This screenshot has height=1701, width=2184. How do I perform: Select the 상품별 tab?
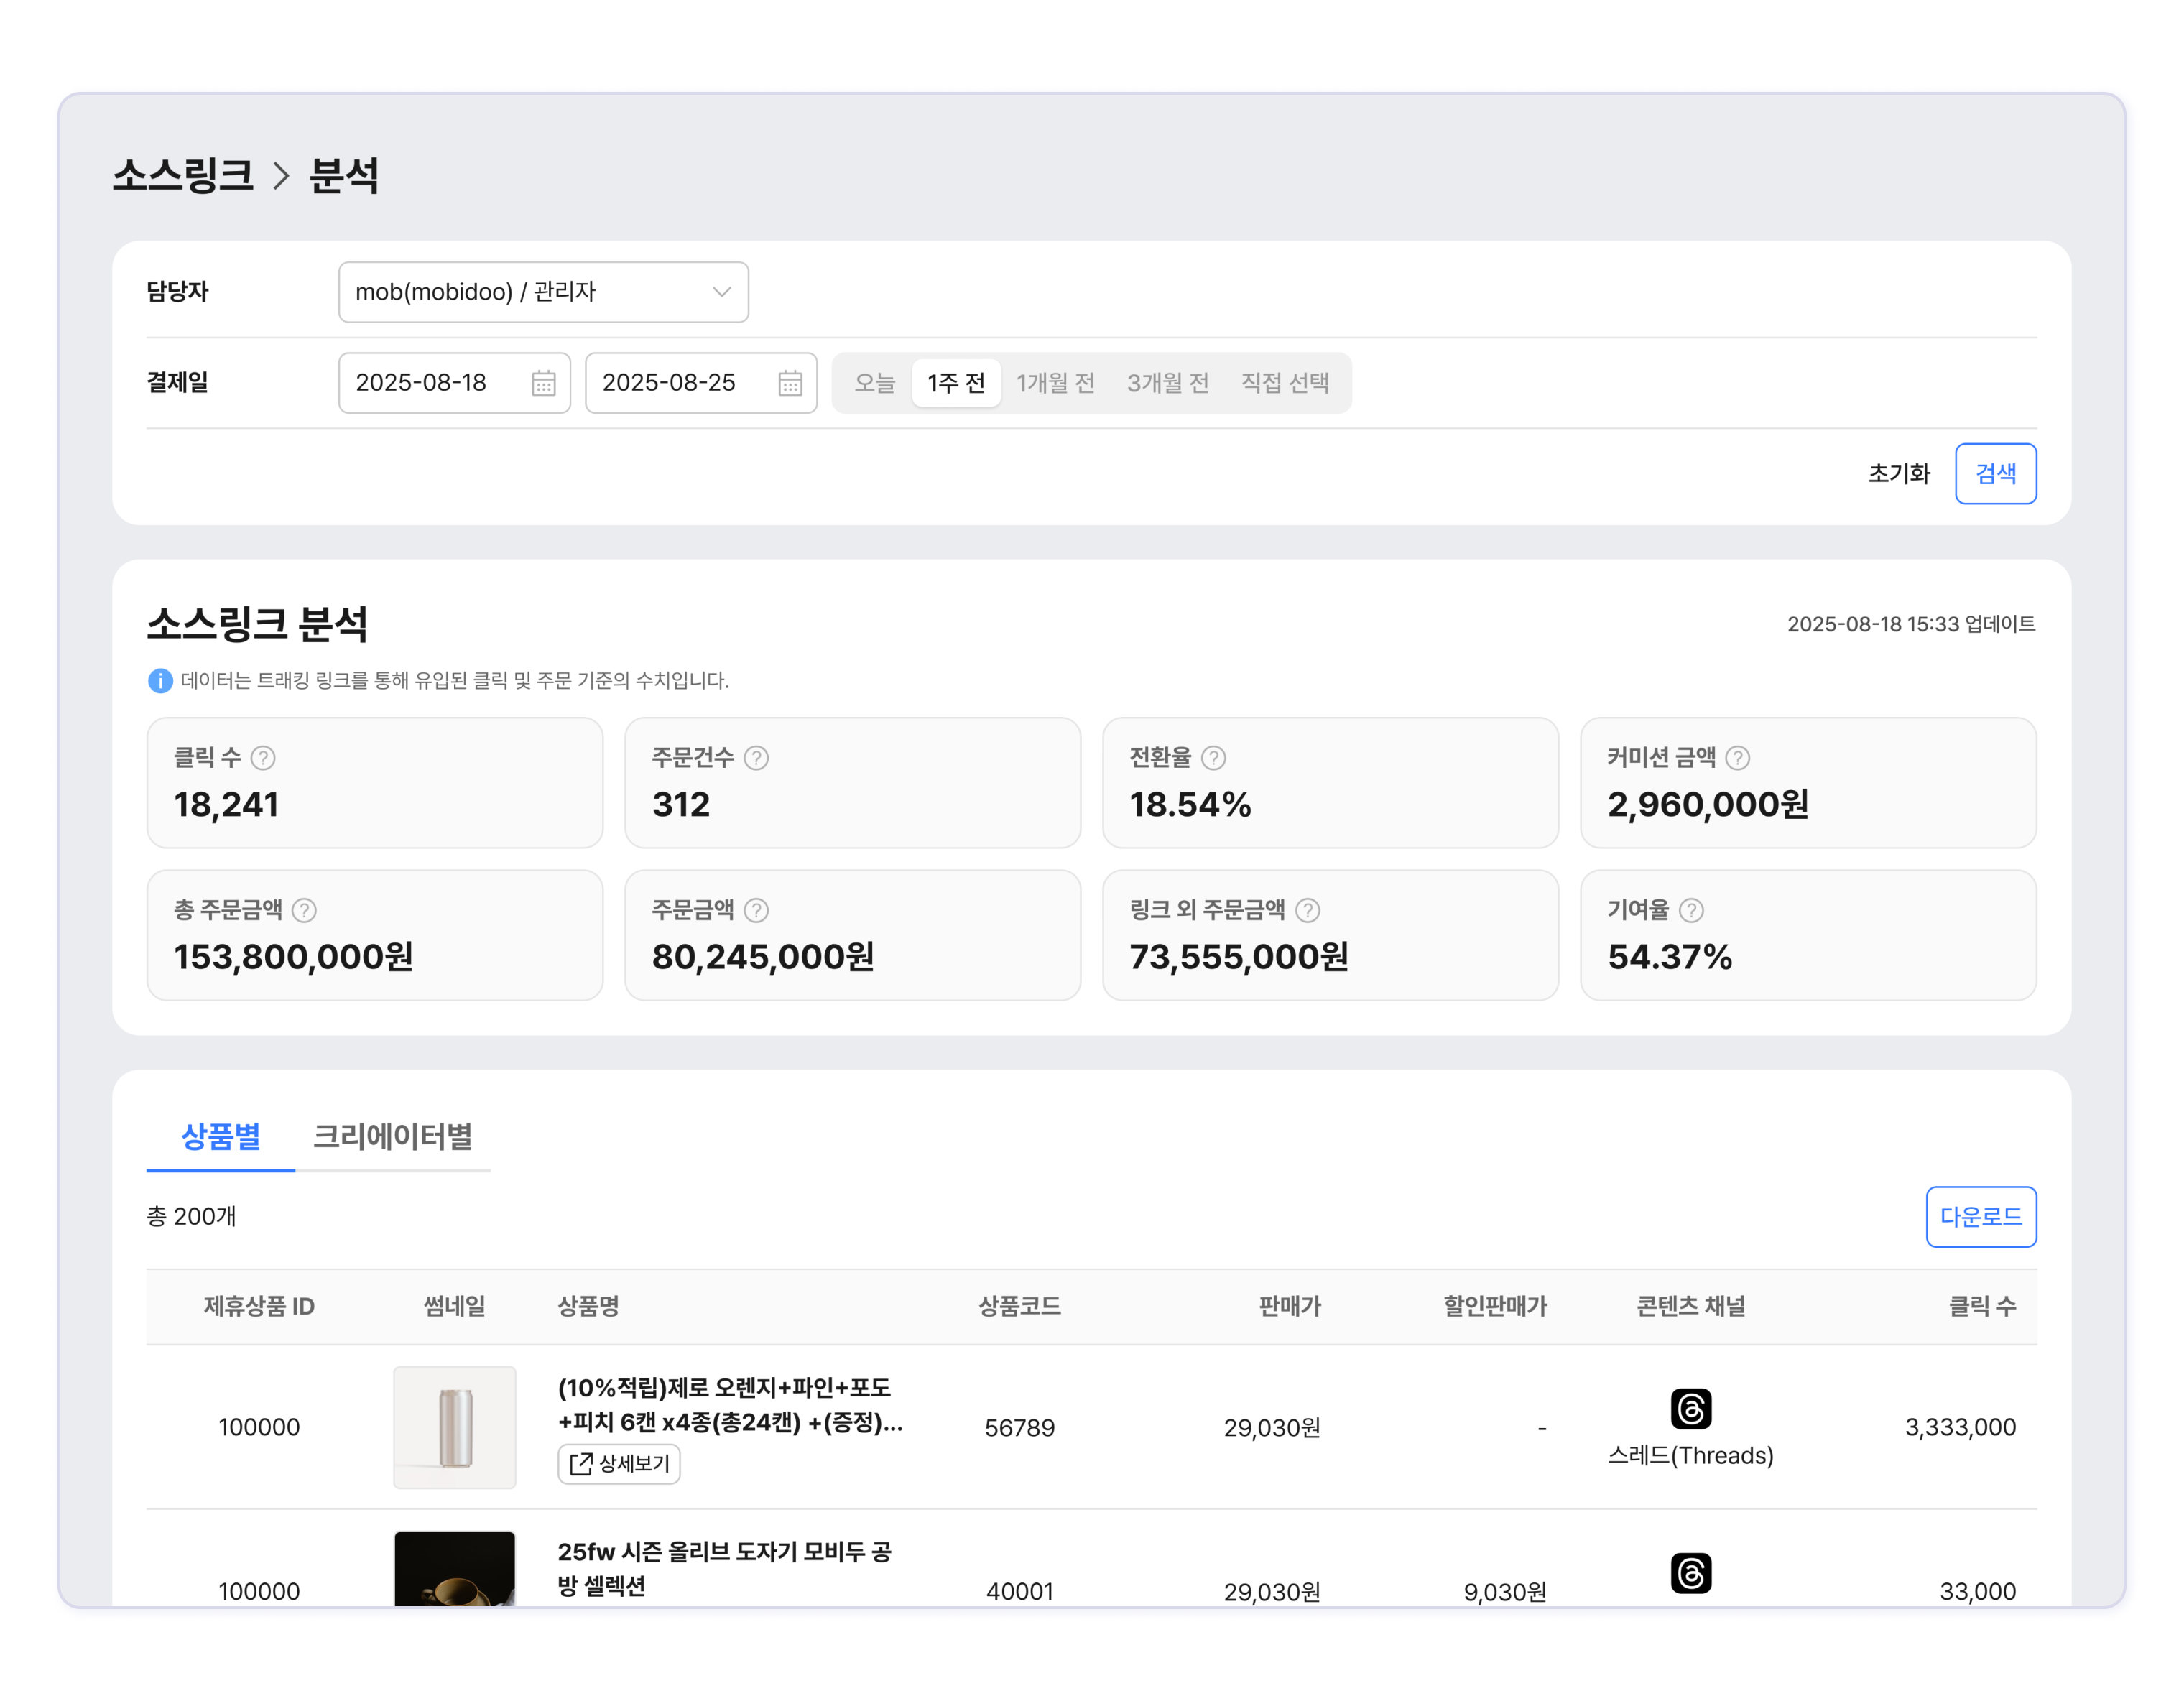coord(220,1136)
